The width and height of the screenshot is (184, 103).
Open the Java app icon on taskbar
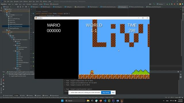[122, 101]
